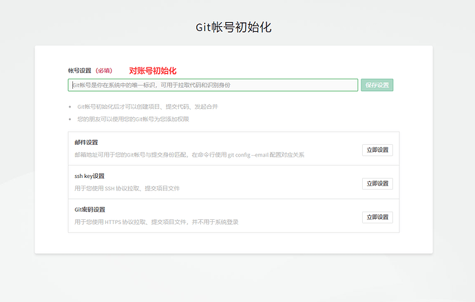The width and height of the screenshot is (475, 302).
Task: Click the 帐号设置 label
Action: 80,71
